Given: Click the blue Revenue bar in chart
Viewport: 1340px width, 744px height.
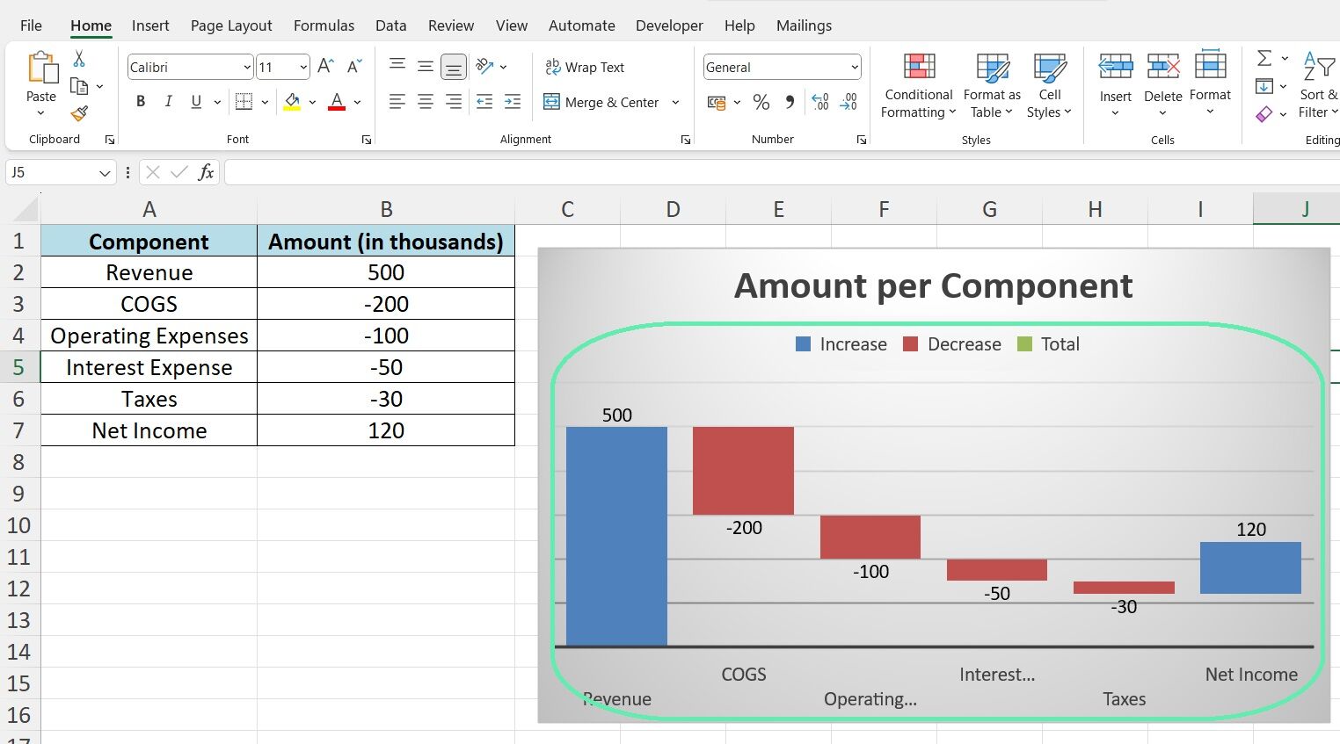Looking at the screenshot, I should click(x=616, y=536).
